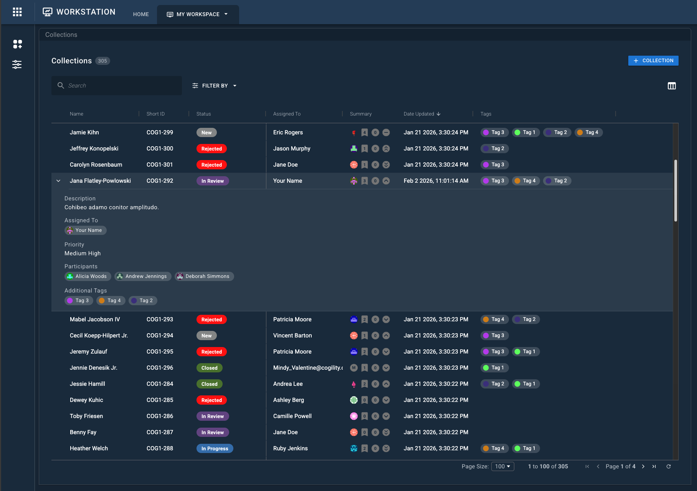
Task: Click the Workstation monitor logo icon
Action: point(47,12)
